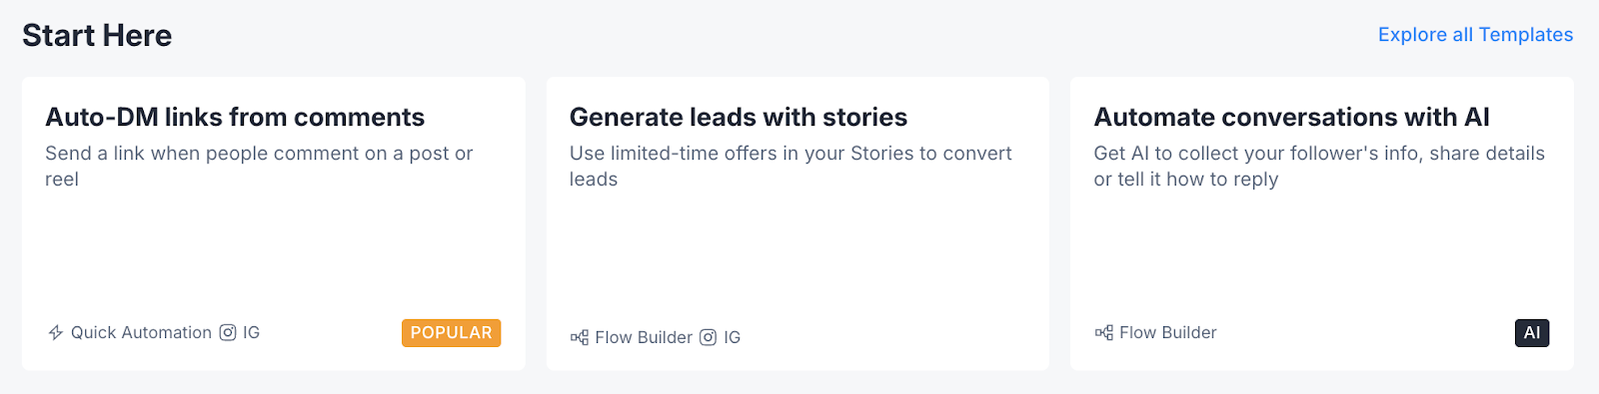Click the orange POPULAR badge

point(451,332)
